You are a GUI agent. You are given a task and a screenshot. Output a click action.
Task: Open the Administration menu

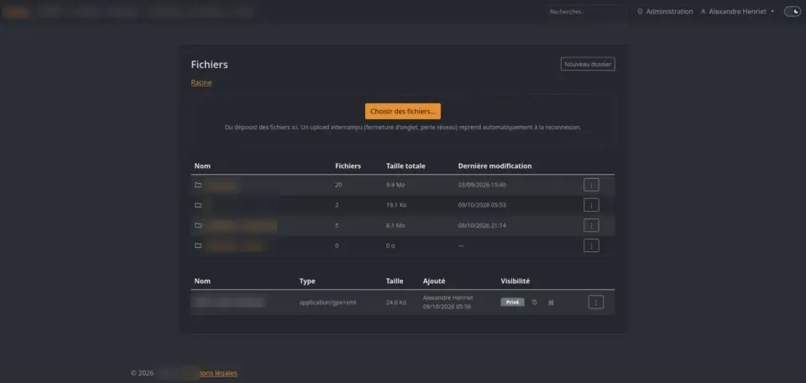click(x=665, y=11)
